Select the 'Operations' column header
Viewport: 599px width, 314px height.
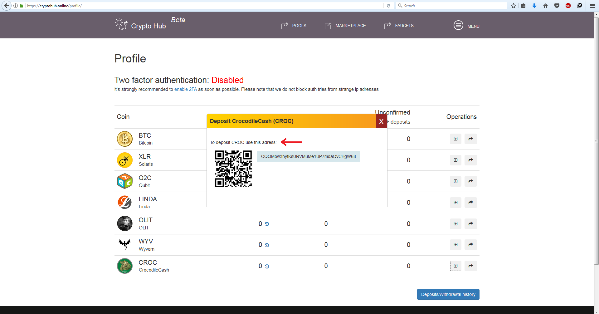coord(461,117)
